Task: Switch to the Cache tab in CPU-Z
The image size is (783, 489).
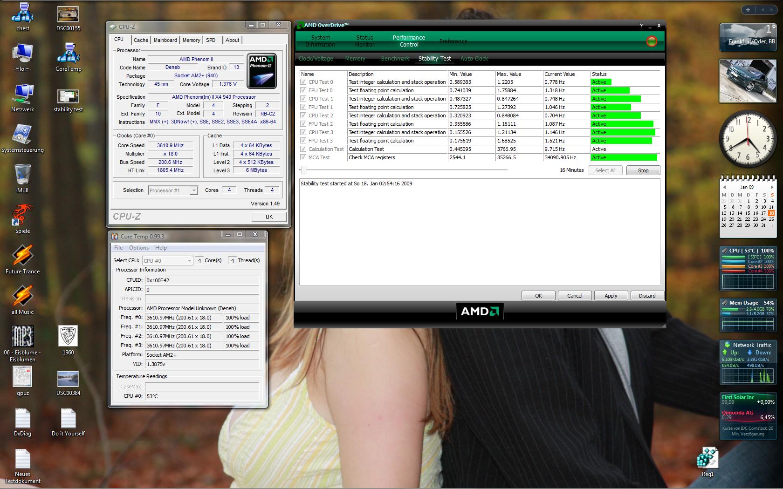Action: click(x=141, y=41)
